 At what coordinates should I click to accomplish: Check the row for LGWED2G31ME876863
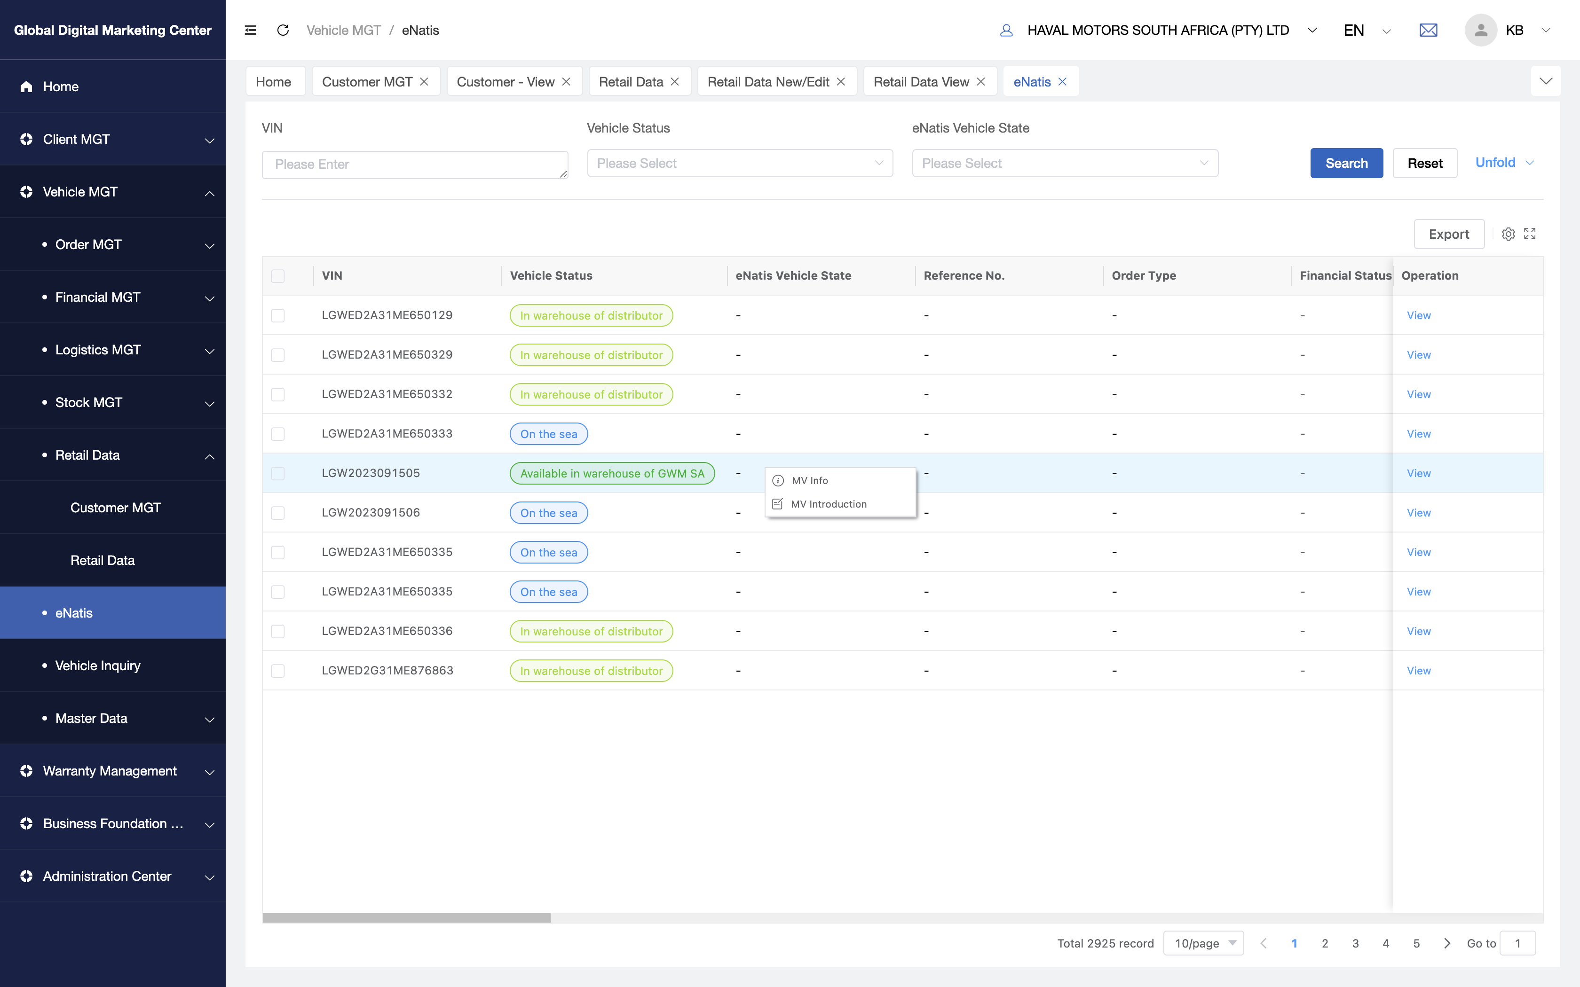278,671
